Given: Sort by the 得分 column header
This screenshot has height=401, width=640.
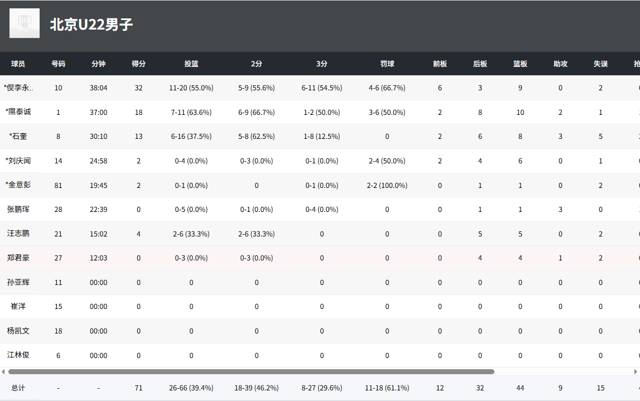Looking at the screenshot, I should coord(138,64).
